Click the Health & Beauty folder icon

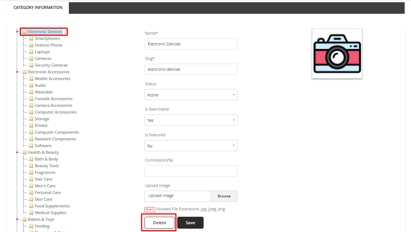(25, 152)
